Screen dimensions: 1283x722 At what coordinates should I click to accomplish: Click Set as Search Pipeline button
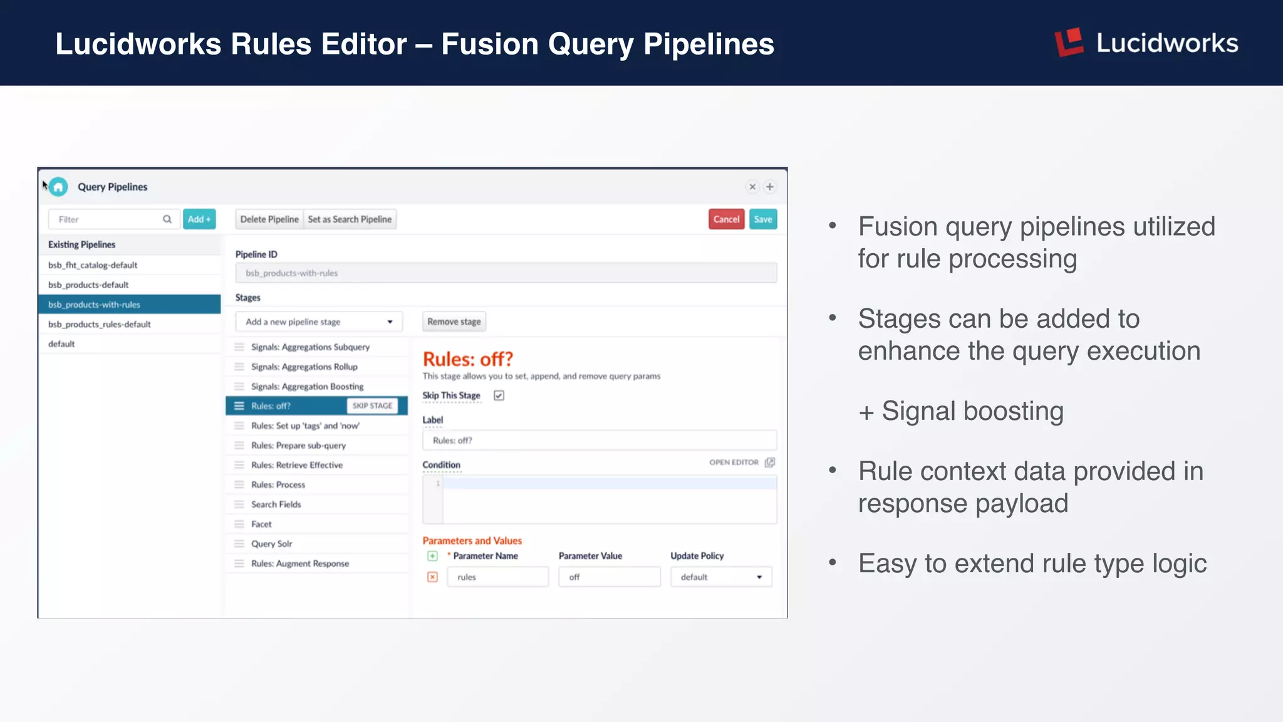coord(350,219)
